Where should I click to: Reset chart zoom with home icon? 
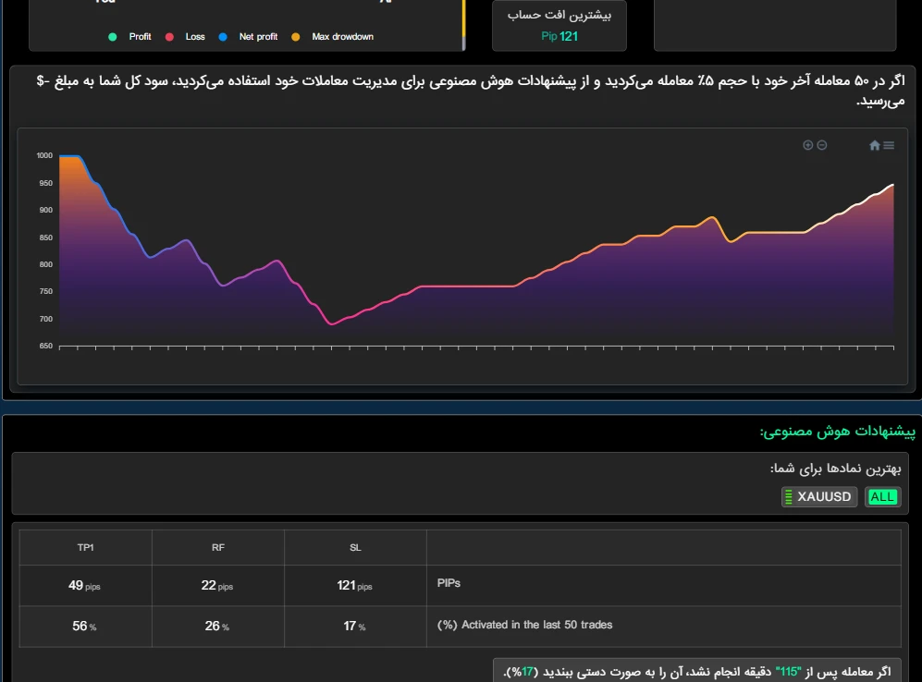pos(874,145)
